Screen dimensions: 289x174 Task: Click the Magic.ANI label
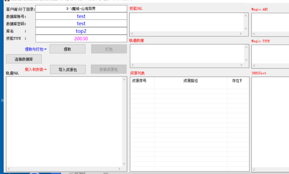coord(260,9)
